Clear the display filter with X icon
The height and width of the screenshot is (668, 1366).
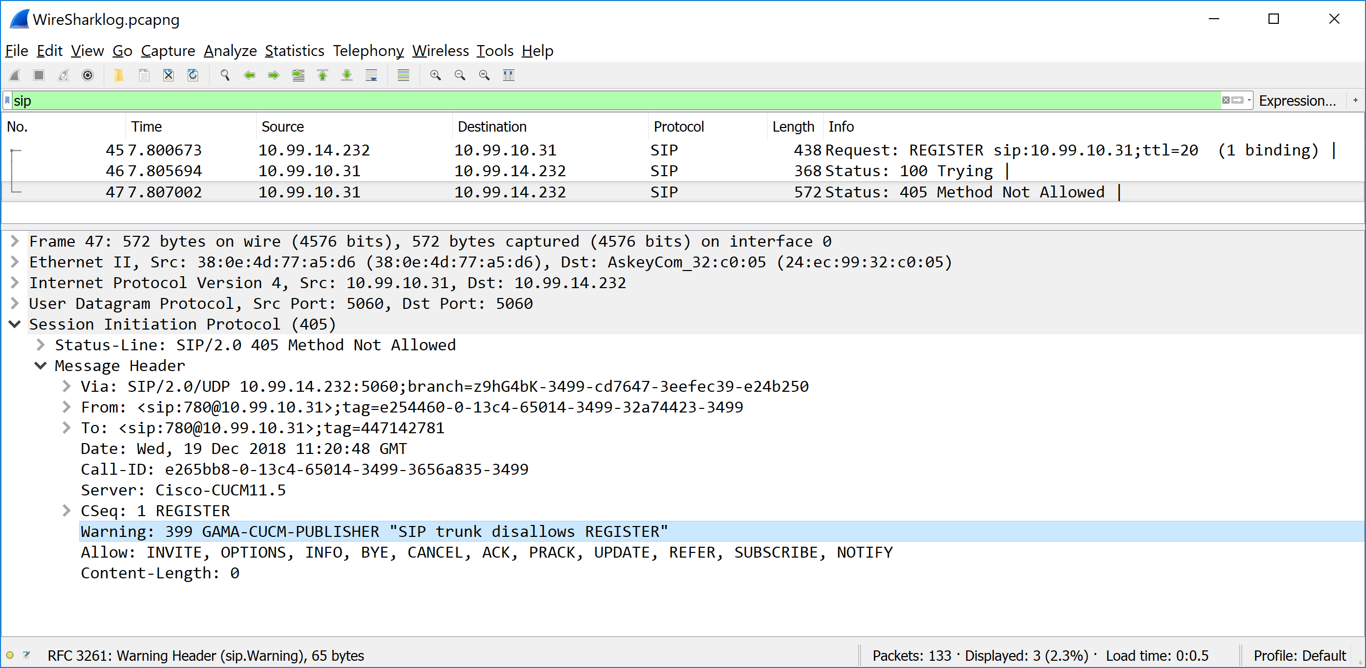coord(1225,100)
